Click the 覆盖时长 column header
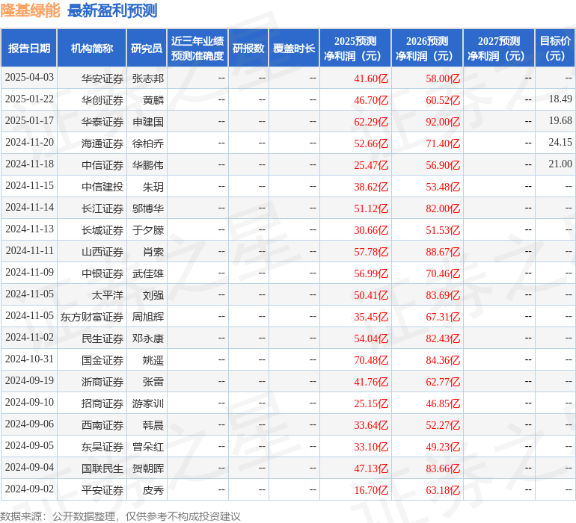576x523 pixels. [x=294, y=48]
